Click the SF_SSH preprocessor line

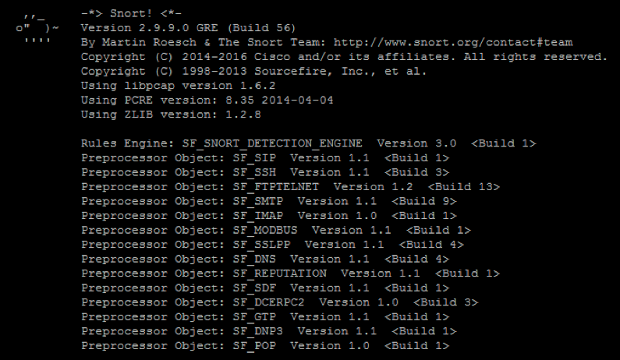click(x=265, y=172)
